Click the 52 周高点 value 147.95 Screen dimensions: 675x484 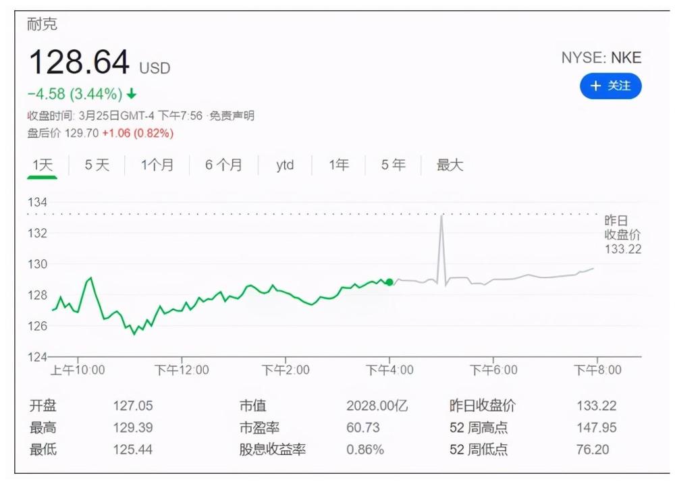597,427
